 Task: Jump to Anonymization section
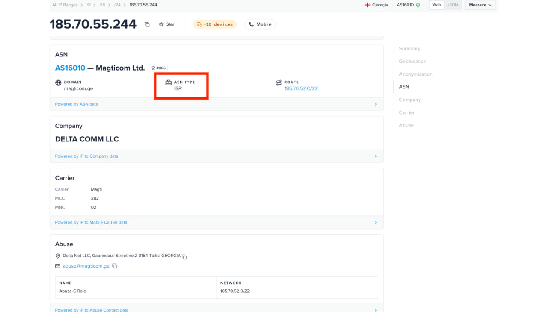[x=416, y=74]
